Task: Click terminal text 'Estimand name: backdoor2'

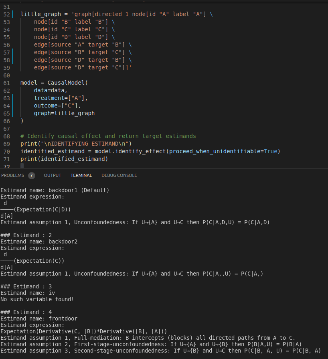Action: [39, 241]
